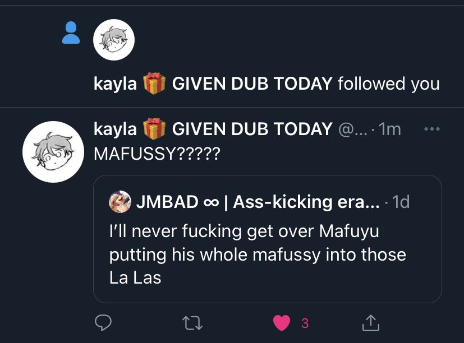
Task: Click the gift emoji in tweet author name
Action: coord(154,129)
